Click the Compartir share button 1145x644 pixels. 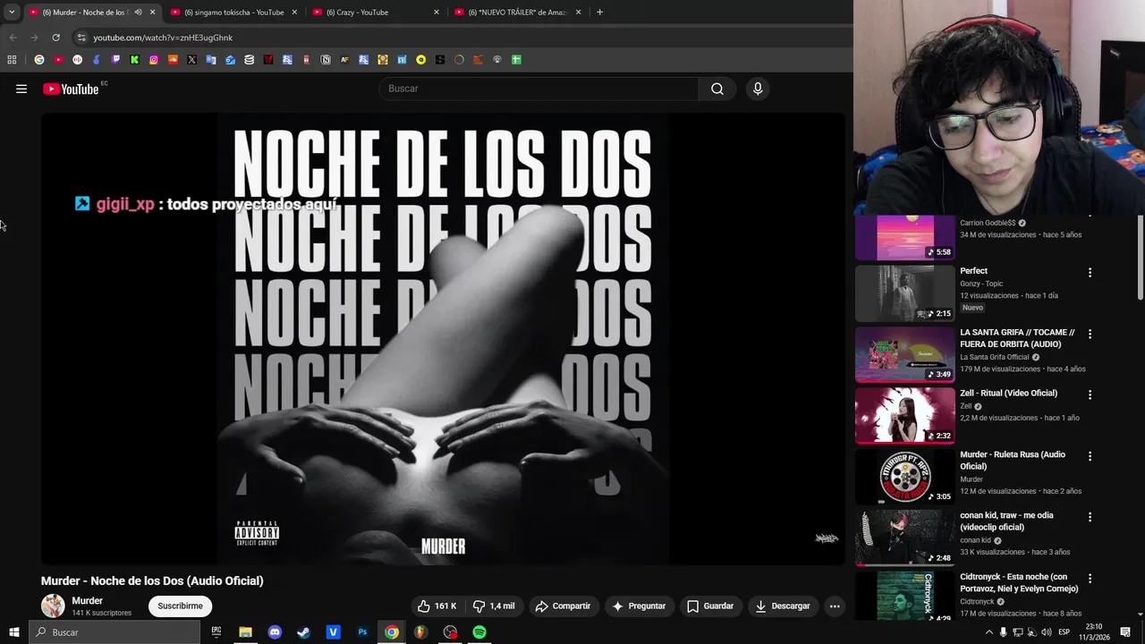[563, 606]
